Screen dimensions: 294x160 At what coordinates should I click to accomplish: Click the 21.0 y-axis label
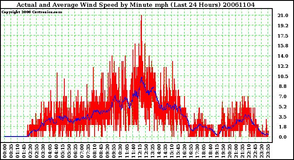click(x=283, y=16)
